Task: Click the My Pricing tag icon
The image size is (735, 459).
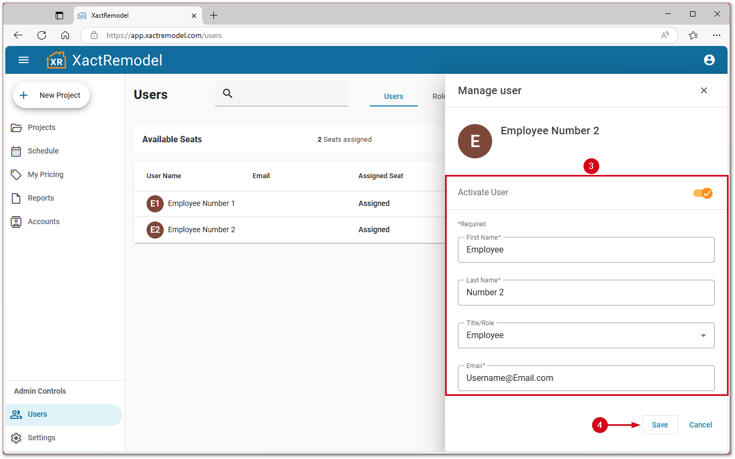Action: 17,174
